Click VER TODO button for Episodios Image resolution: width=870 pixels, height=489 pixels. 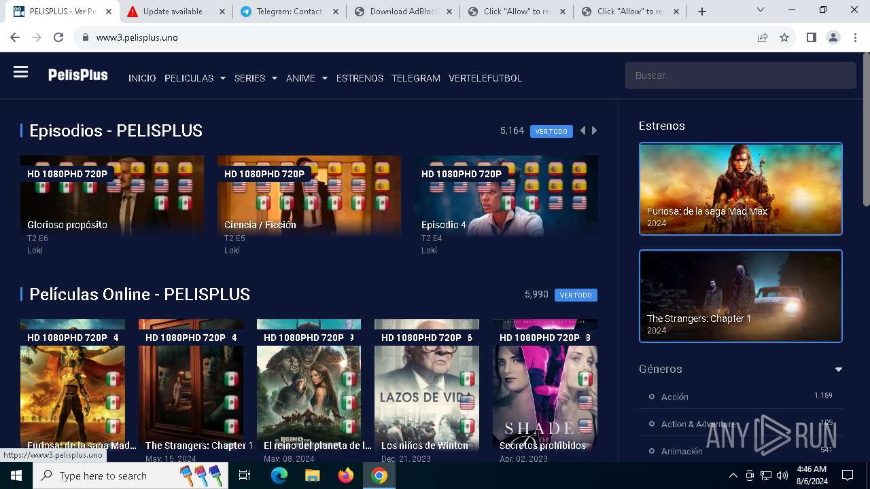coord(551,131)
